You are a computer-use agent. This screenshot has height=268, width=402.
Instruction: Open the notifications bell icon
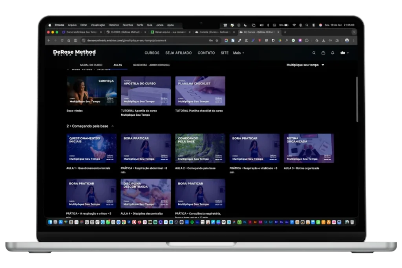(333, 53)
